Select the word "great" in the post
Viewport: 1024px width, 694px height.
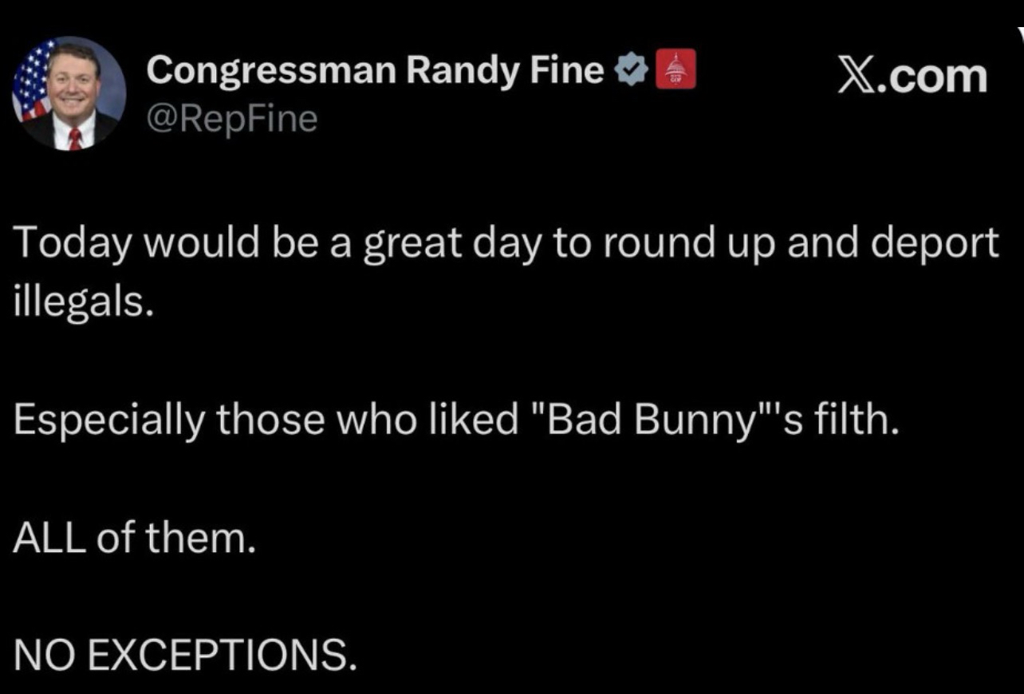pyautogui.click(x=416, y=243)
